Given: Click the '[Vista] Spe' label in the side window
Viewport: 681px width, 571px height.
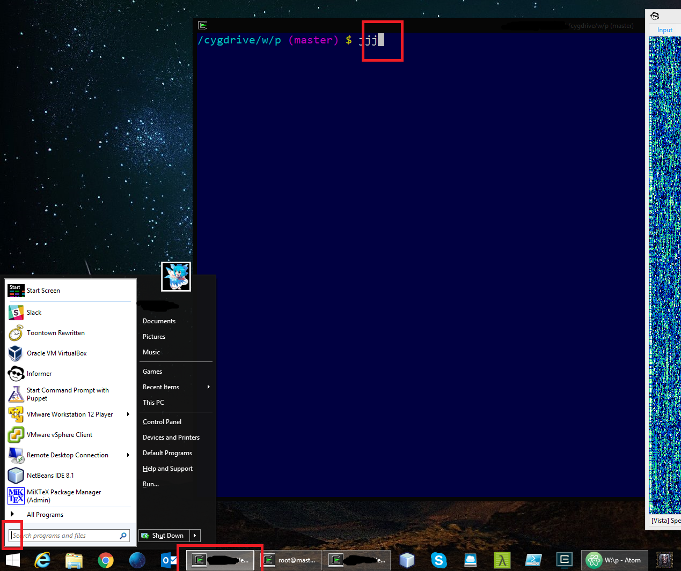Looking at the screenshot, I should [666, 521].
